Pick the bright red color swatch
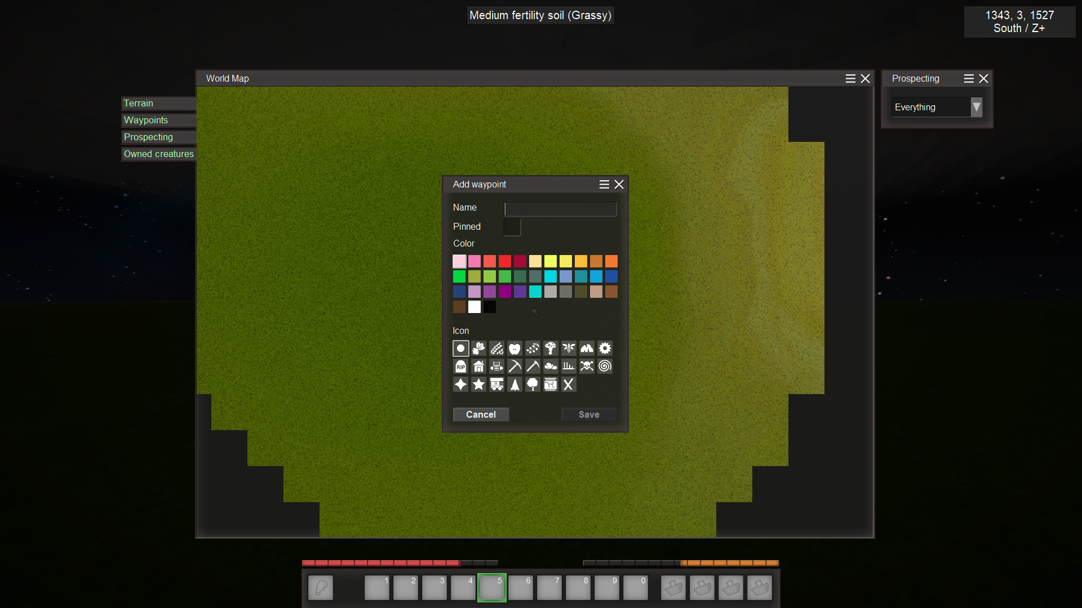The width and height of the screenshot is (1082, 608). pyautogui.click(x=504, y=261)
